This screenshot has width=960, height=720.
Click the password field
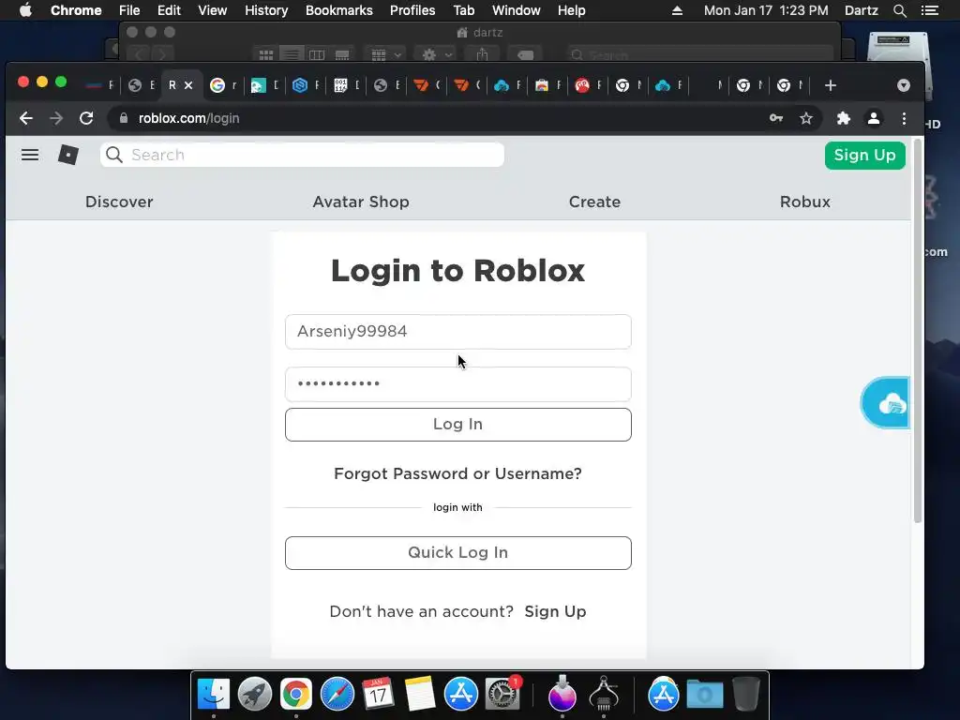[457, 384]
